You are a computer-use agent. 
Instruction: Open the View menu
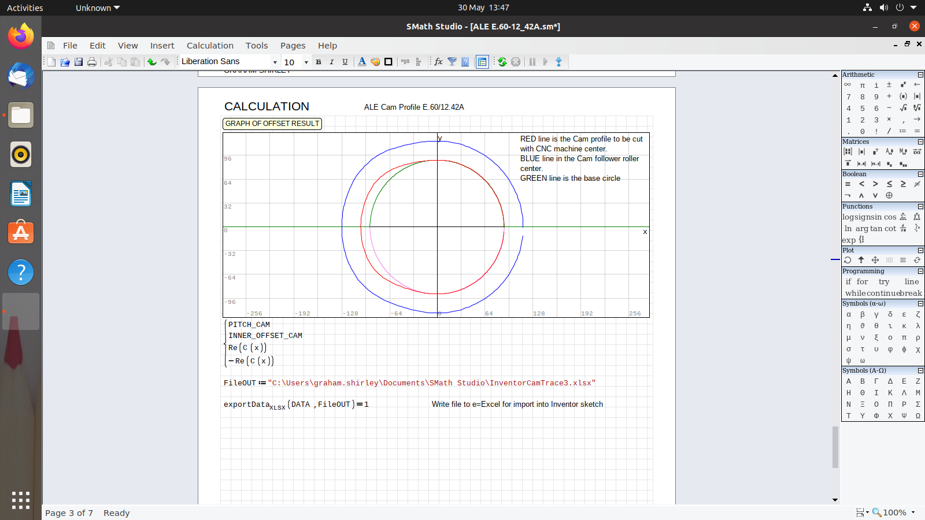tap(128, 46)
